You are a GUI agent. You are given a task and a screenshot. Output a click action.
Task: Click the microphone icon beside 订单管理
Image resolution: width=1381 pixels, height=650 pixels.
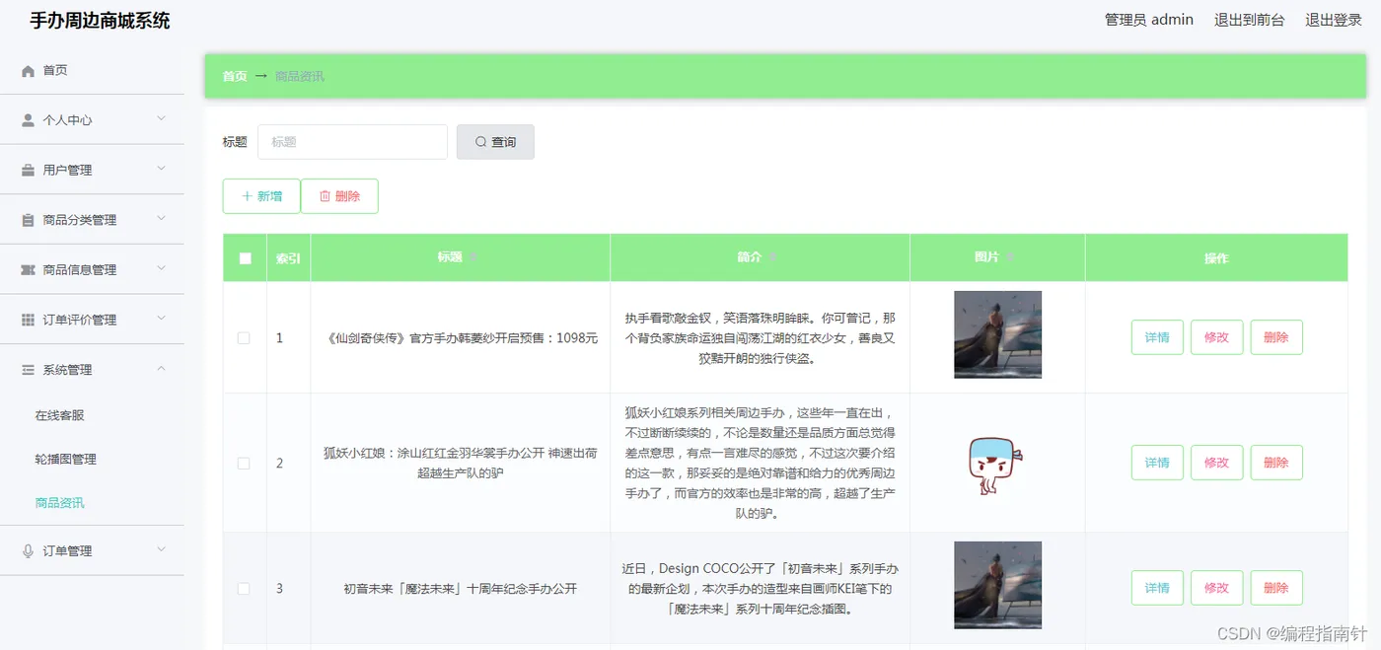tap(28, 551)
